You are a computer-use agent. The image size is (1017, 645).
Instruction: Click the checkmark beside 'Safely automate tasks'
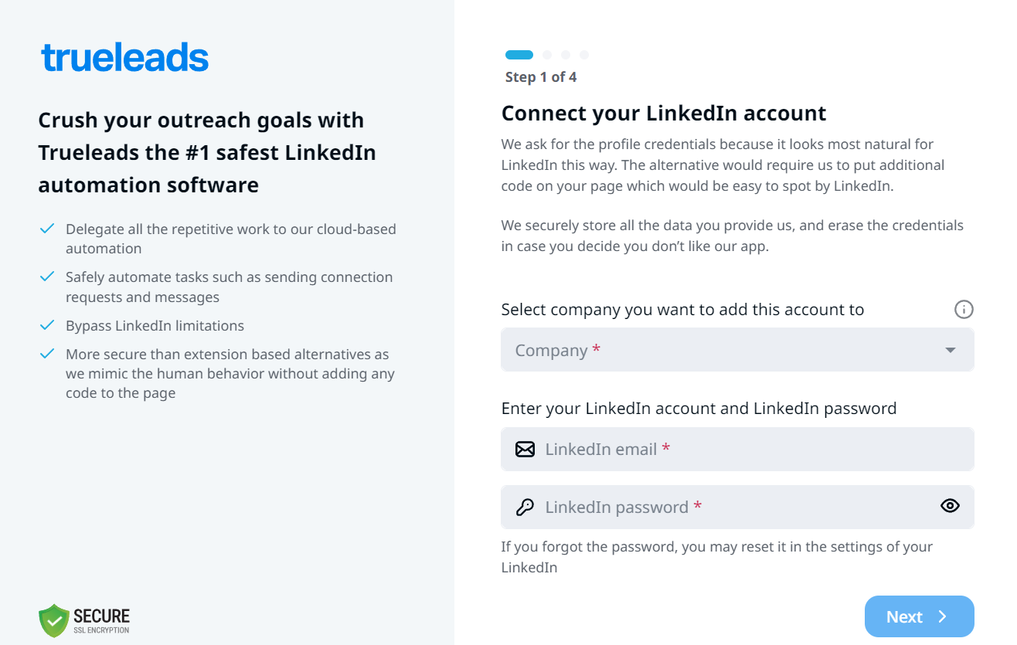coord(47,277)
